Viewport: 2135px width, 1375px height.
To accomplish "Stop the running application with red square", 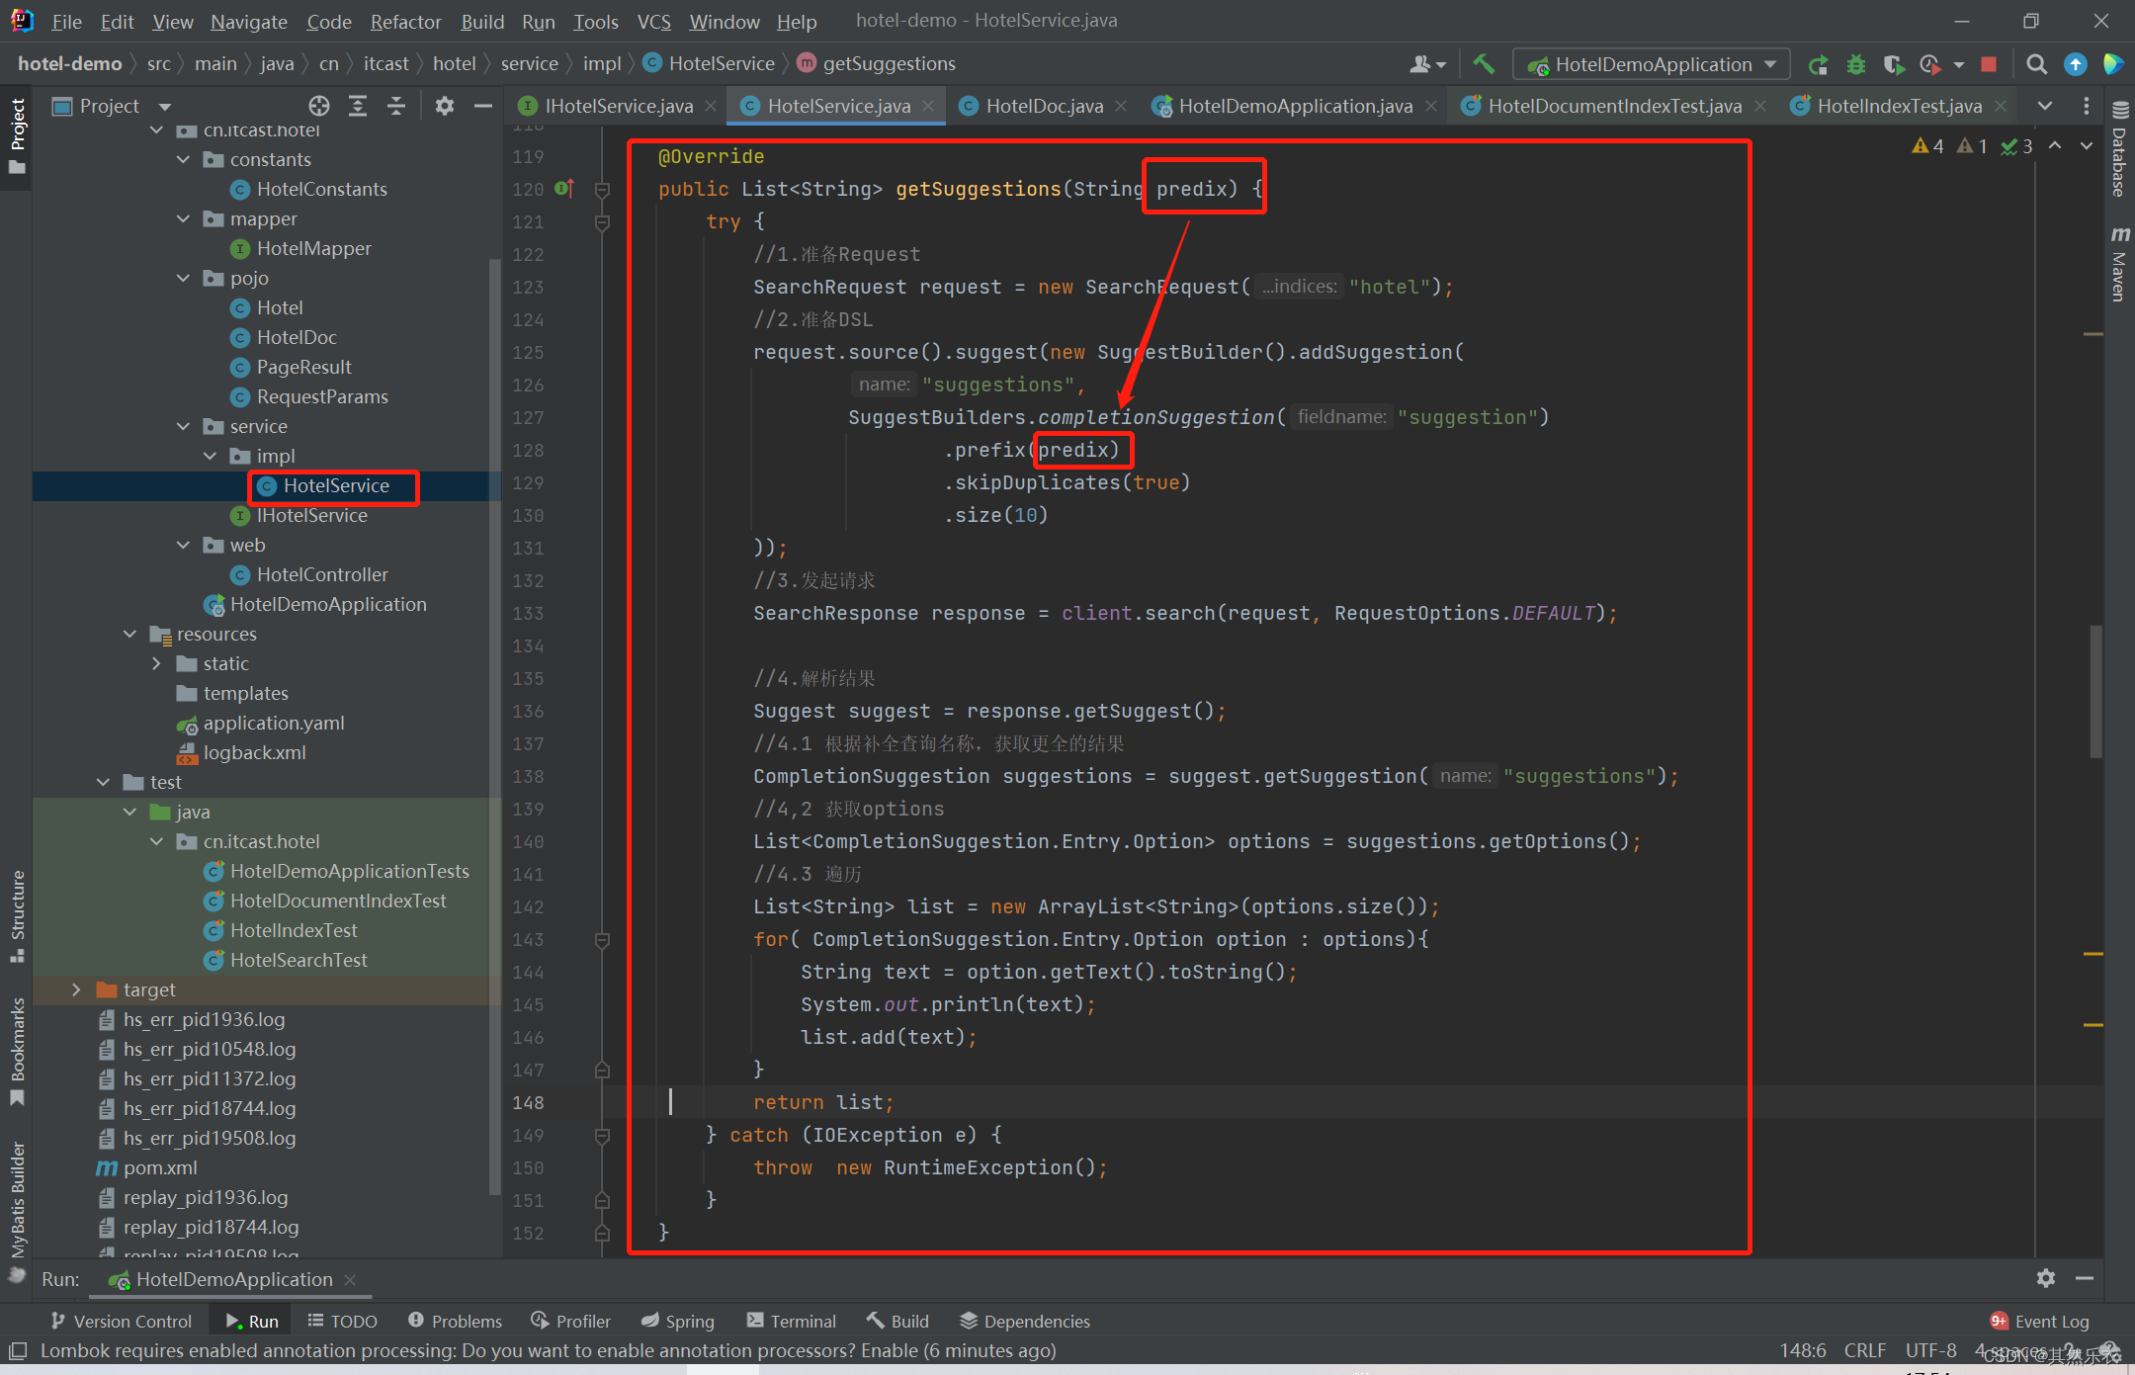I will (1989, 64).
